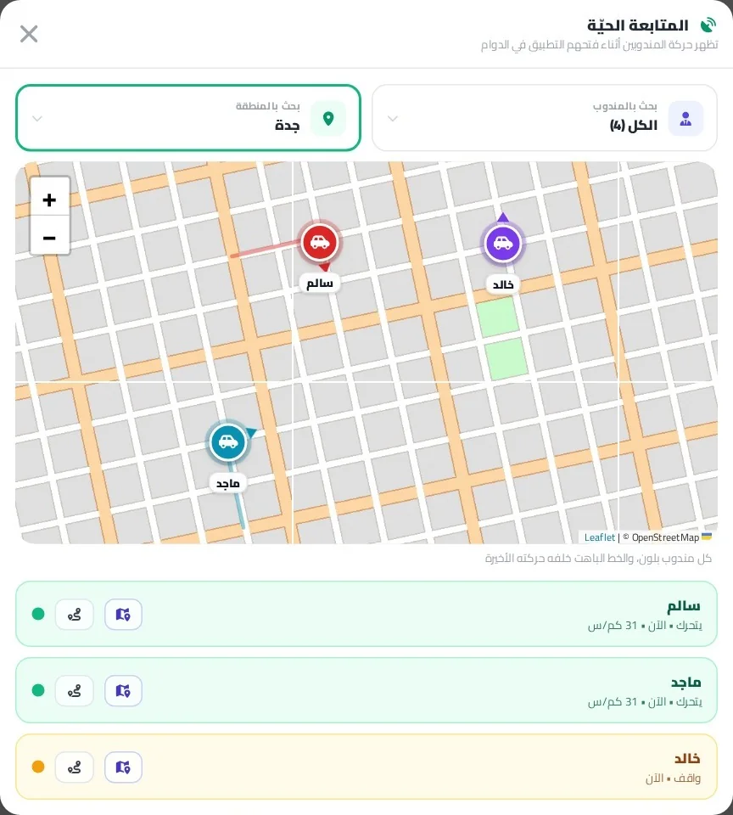Image resolution: width=733 pixels, height=815 pixels.
Task: Show خالد on map via map icon
Action: click(x=123, y=767)
